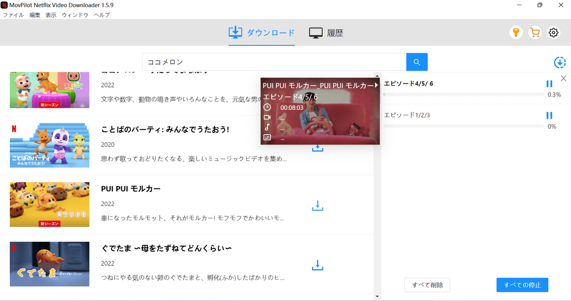Open the registration key icon
This screenshot has height=301, width=571.
coord(516,33)
